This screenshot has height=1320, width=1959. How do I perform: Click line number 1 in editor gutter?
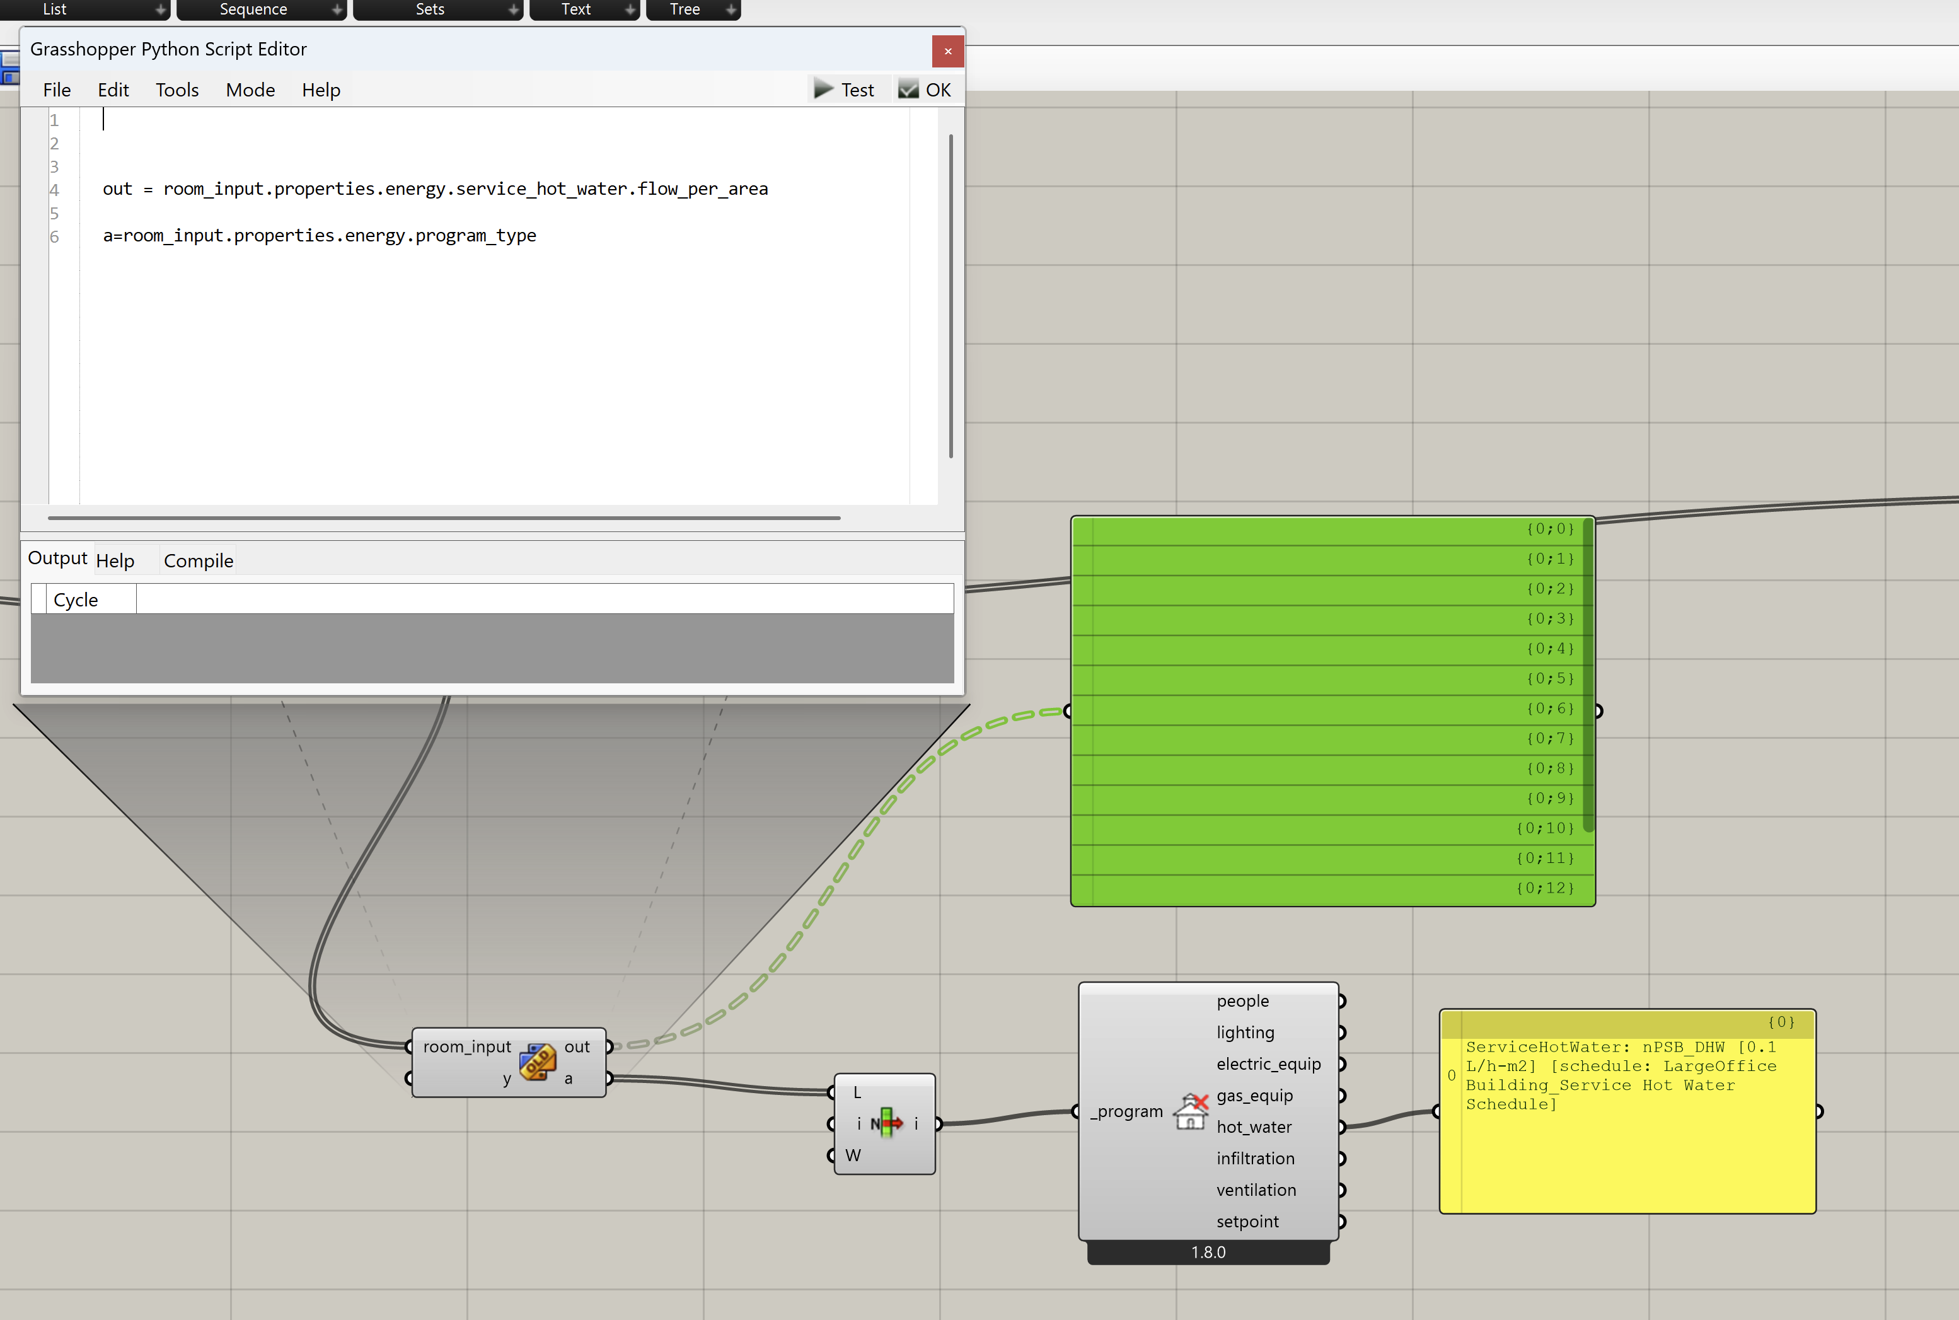54,120
